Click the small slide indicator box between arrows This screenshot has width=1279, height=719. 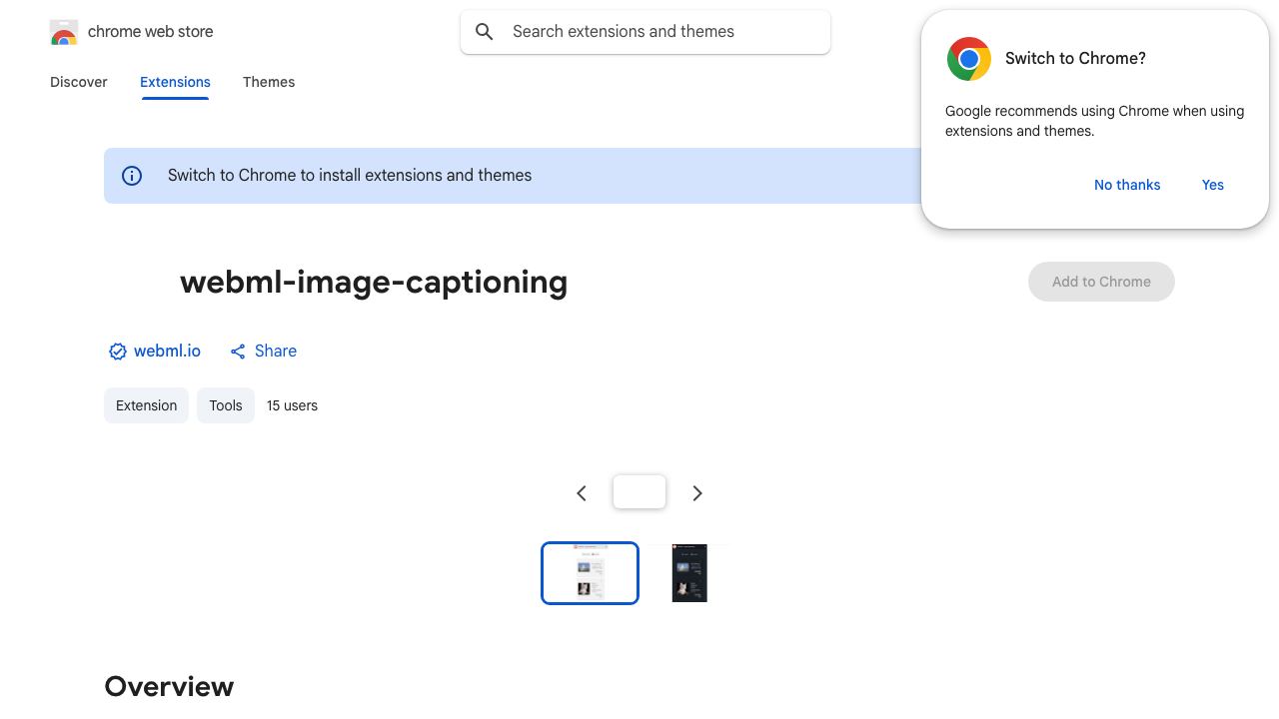pos(639,492)
